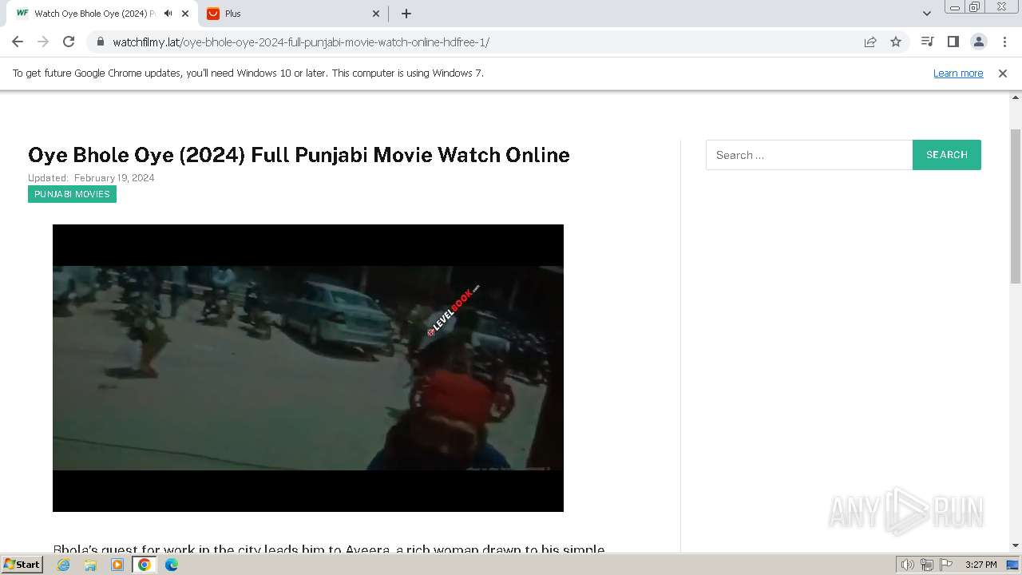Open the volume speaker tray icon
This screenshot has width=1022, height=575.
coord(907,565)
